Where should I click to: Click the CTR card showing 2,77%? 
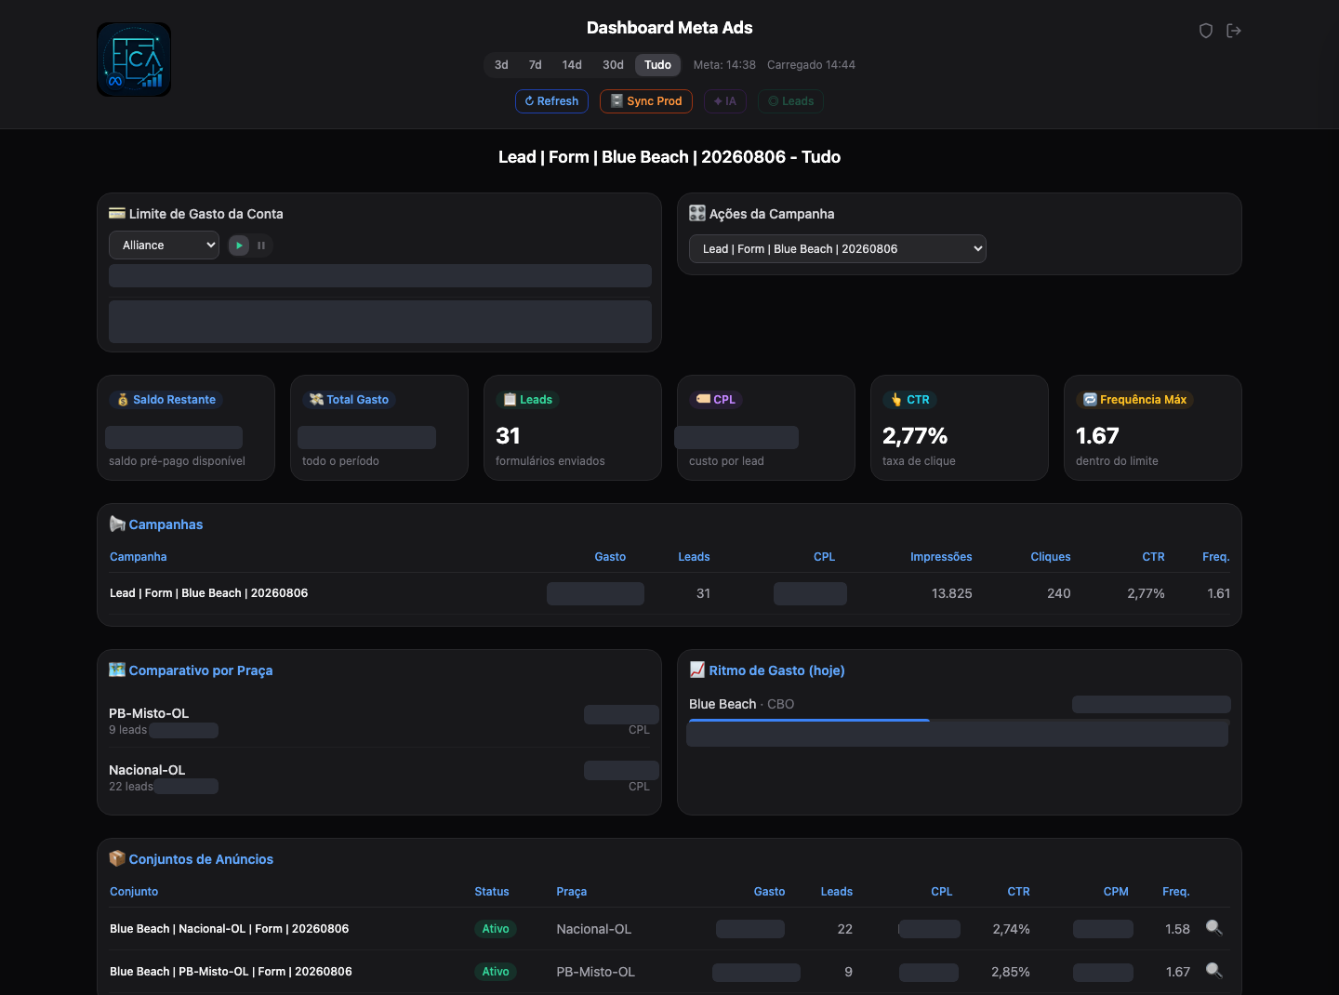point(960,428)
